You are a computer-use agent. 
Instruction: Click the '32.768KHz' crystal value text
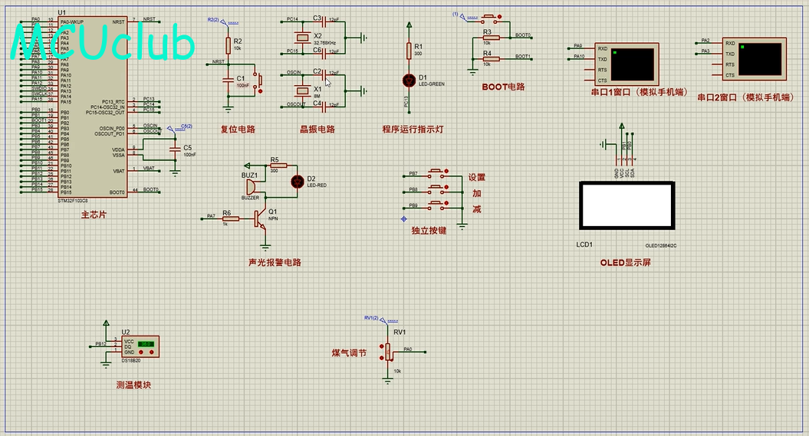click(x=324, y=43)
